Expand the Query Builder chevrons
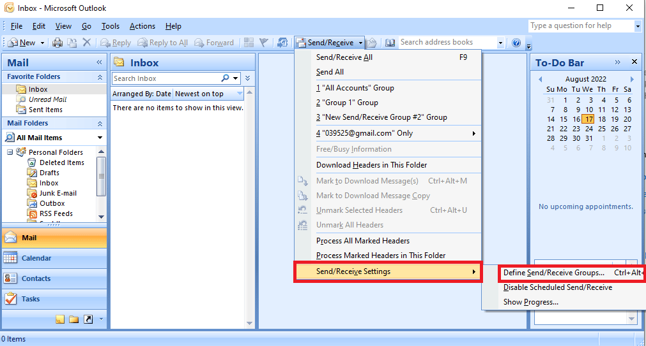 pyautogui.click(x=247, y=78)
